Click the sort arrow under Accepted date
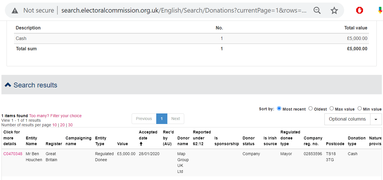The width and height of the screenshot is (383, 180). 141,144
